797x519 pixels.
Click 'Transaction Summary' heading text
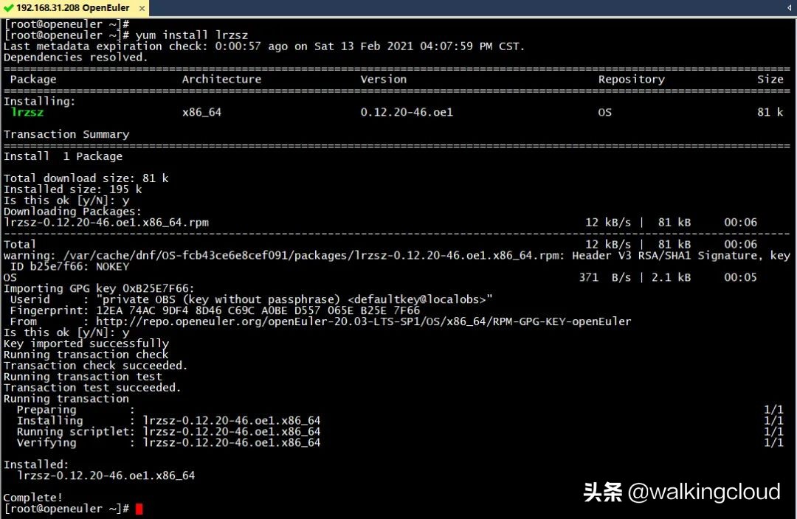[x=66, y=134]
